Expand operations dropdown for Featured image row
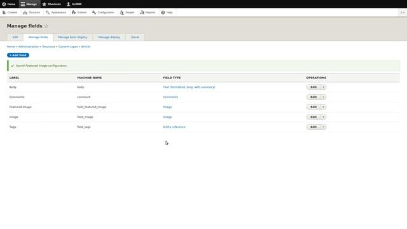 coord(324,107)
